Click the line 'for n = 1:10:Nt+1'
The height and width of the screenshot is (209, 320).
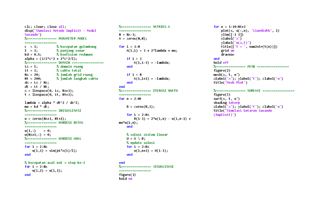230,27
